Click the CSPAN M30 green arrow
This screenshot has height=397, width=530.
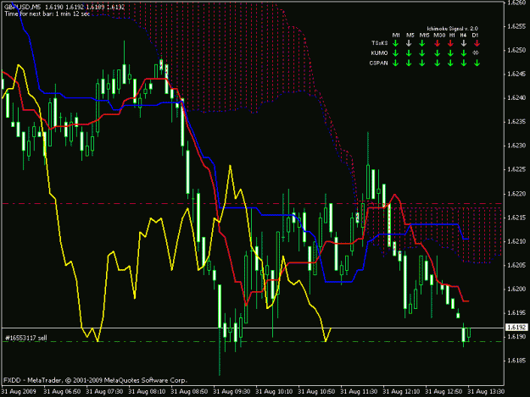click(438, 63)
